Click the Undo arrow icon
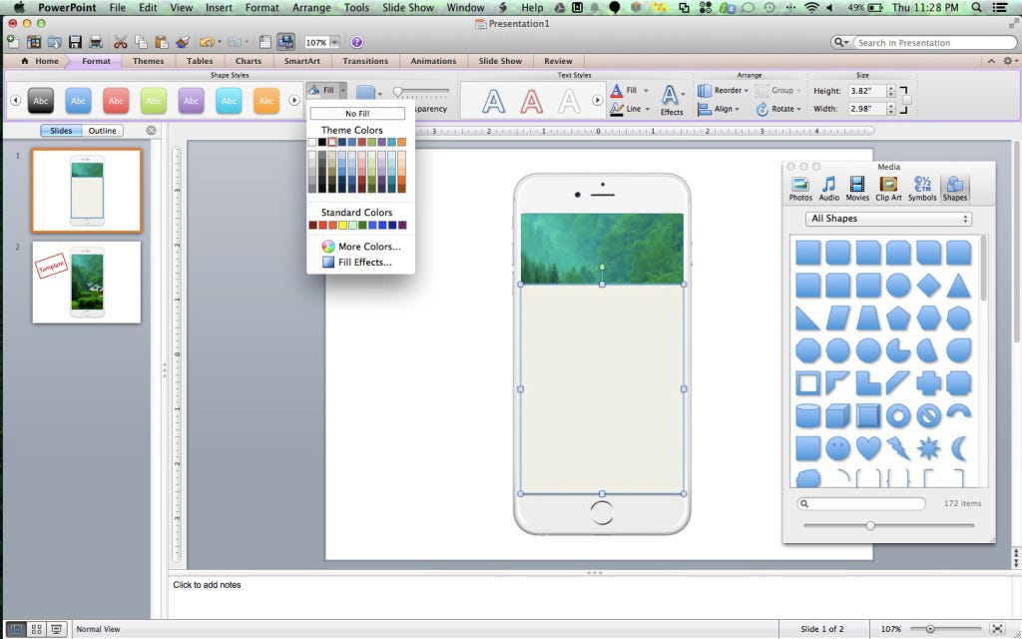 pos(207,42)
